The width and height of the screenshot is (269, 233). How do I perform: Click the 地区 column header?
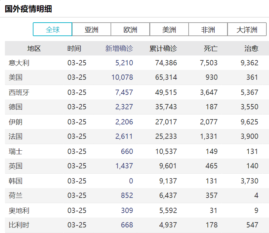click(34, 48)
